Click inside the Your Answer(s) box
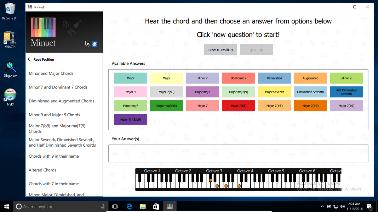 (x=238, y=154)
